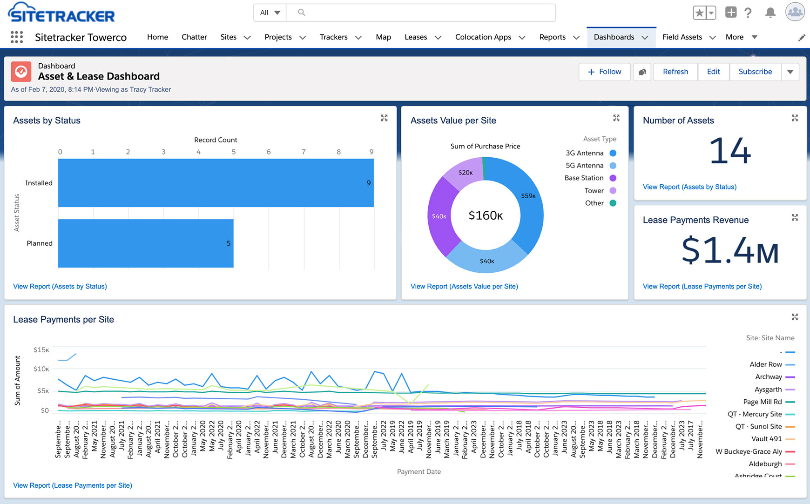Click the Page Mill Rd legend entry
Image resolution: width=810 pixels, height=504 pixels.
click(769, 402)
